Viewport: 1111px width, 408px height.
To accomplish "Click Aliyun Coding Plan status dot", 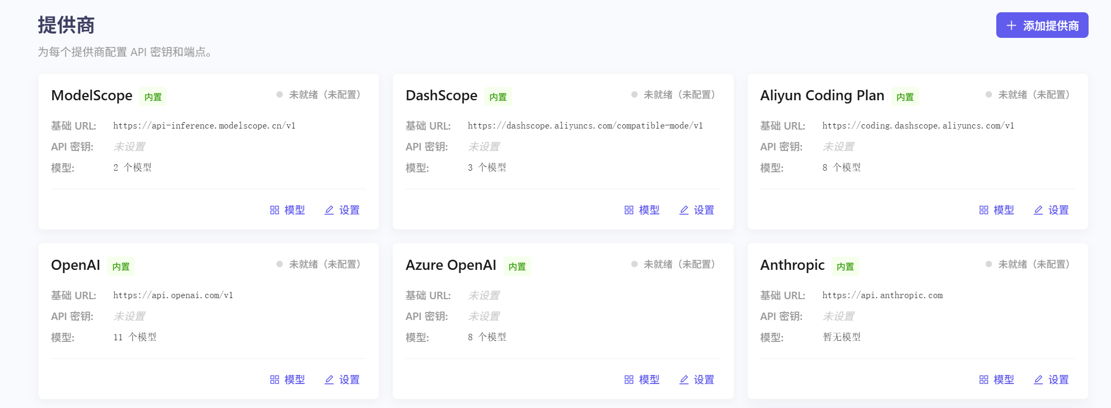I will point(989,94).
